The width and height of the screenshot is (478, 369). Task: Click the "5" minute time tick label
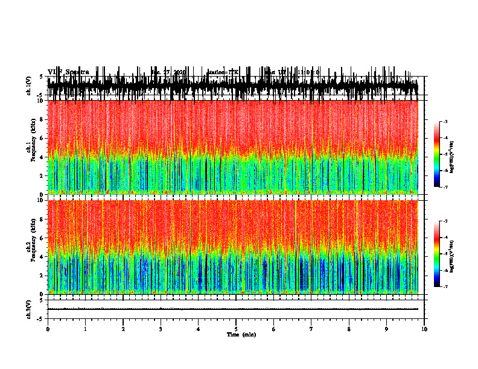click(236, 329)
